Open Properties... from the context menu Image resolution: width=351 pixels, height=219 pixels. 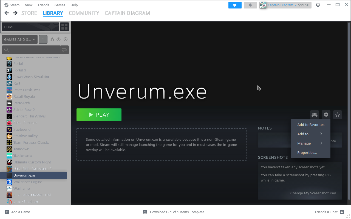[311, 153]
